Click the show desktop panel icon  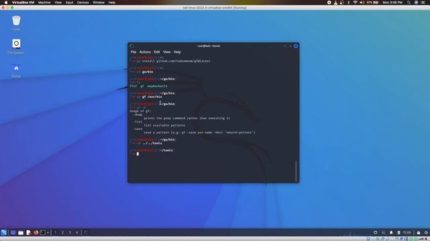pos(13,232)
